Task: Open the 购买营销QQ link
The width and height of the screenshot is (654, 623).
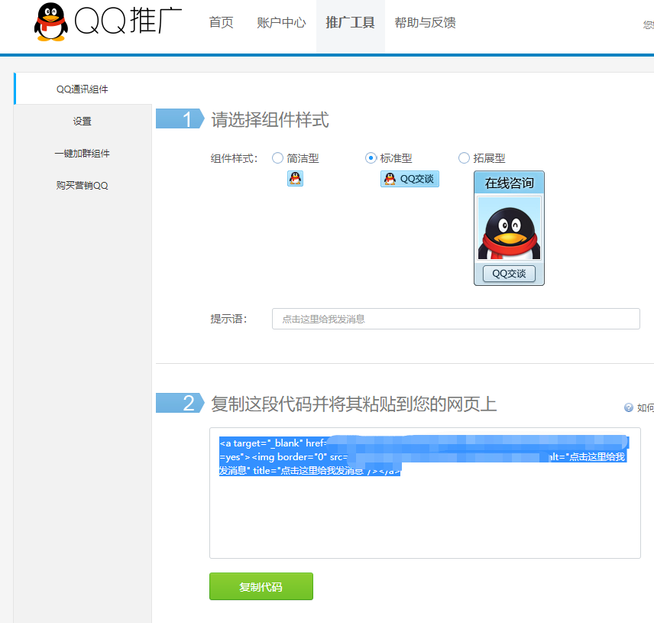Action: pyautogui.click(x=83, y=185)
